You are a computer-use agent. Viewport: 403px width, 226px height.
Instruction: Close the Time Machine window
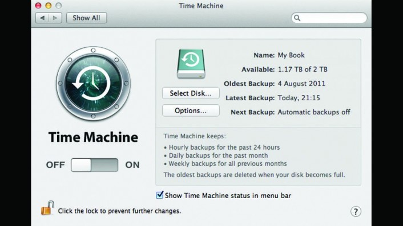tap(38, 6)
